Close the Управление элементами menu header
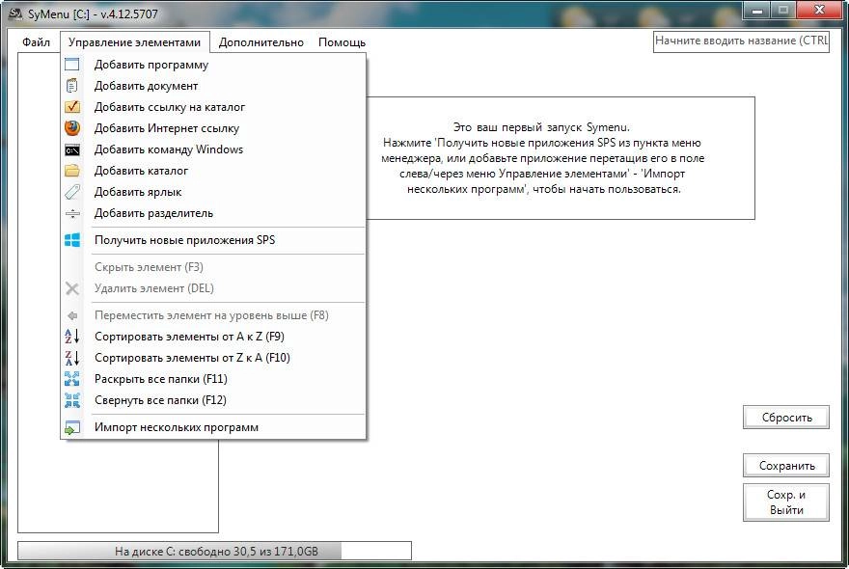Image resolution: width=849 pixels, height=569 pixels. (x=134, y=42)
